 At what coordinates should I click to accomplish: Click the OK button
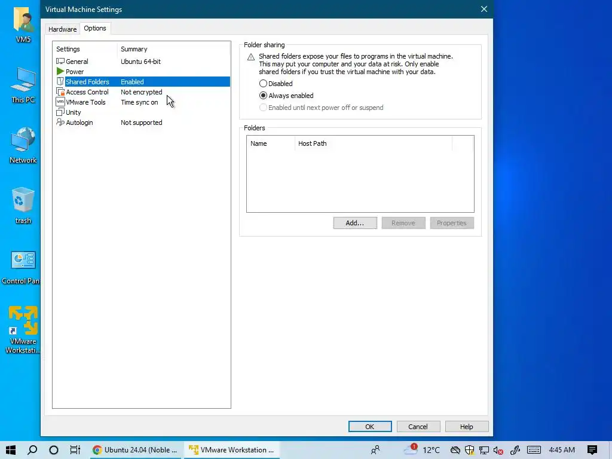point(369,427)
